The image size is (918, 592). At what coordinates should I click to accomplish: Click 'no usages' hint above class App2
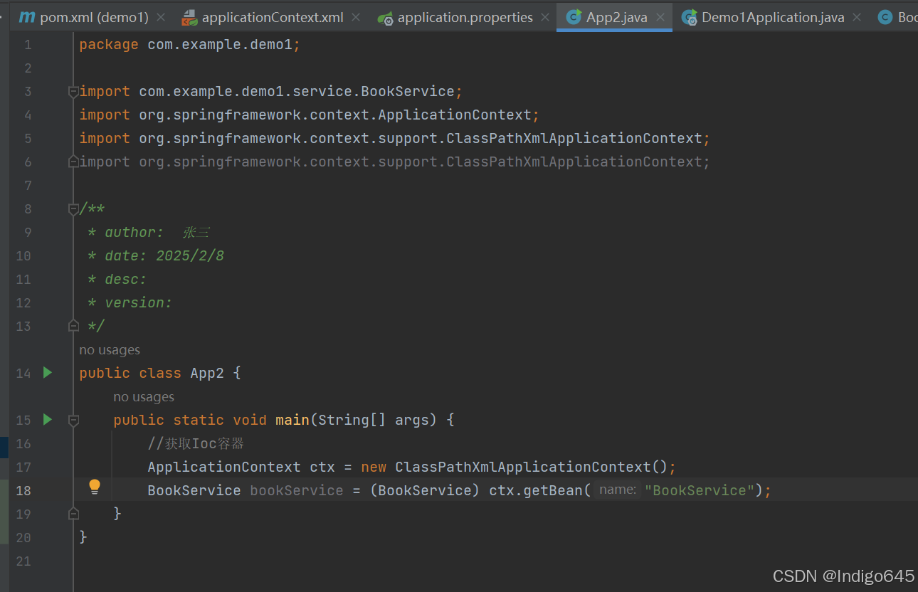click(110, 349)
